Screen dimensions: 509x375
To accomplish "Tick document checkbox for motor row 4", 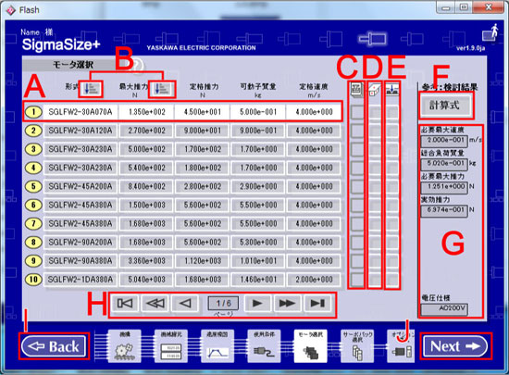I will tap(357, 168).
